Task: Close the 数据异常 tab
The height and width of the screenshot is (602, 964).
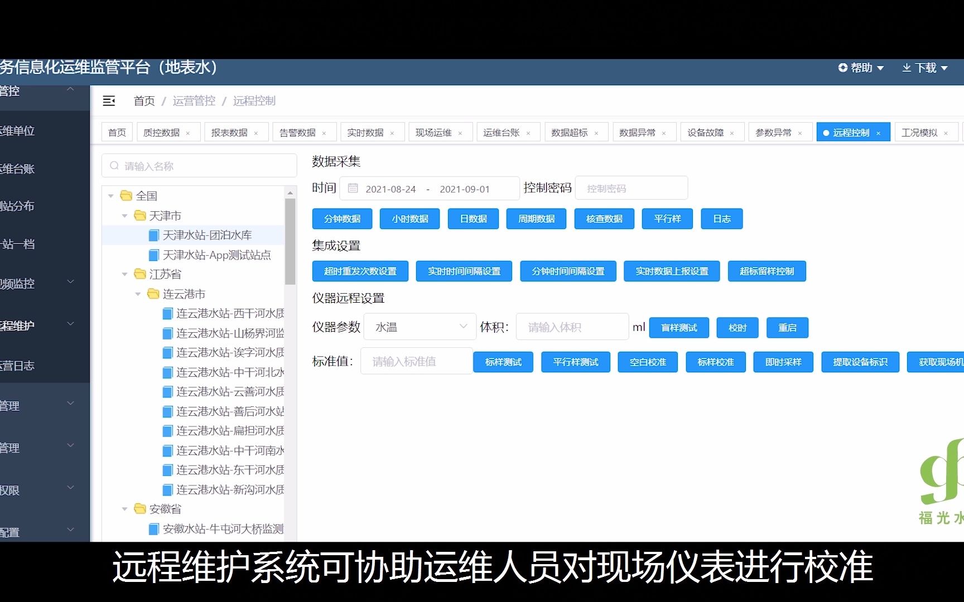Action: coord(664,133)
